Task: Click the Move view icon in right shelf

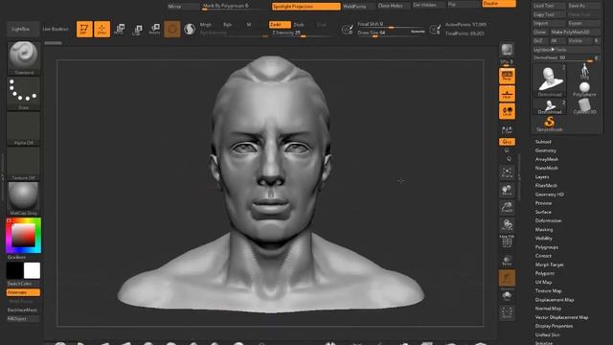Action: point(507,190)
